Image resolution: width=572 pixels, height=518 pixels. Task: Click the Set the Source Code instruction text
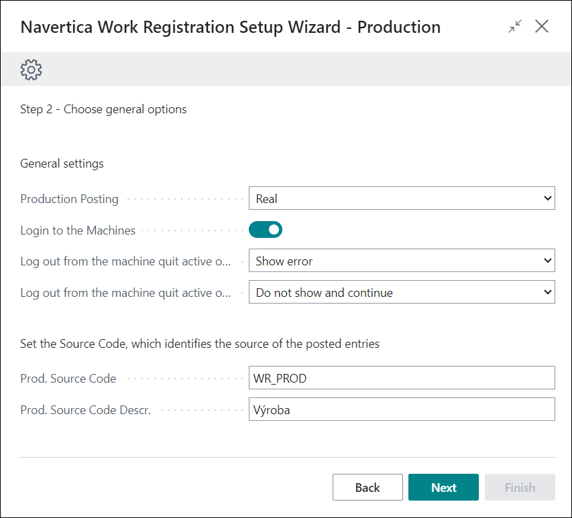tap(200, 344)
